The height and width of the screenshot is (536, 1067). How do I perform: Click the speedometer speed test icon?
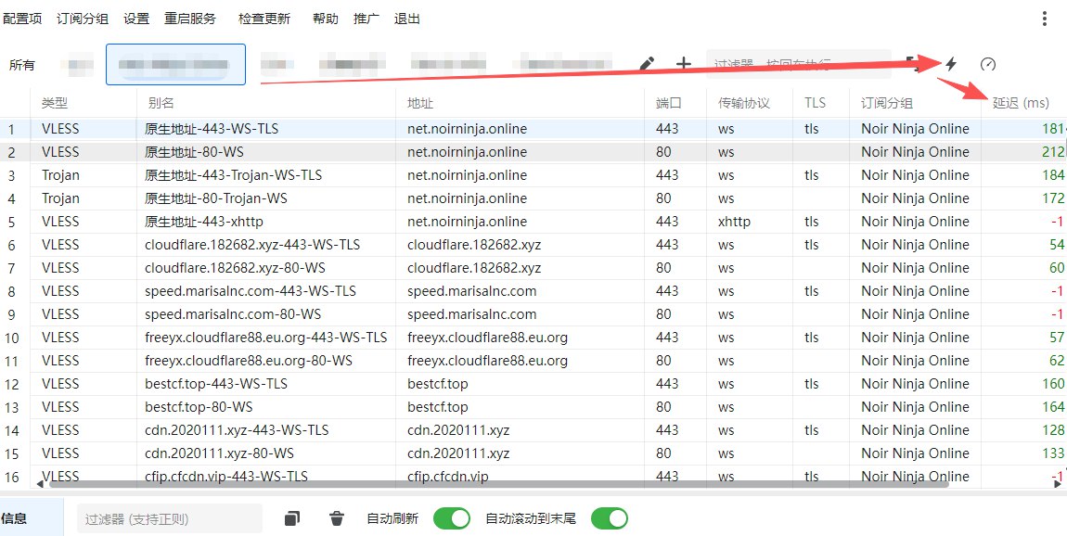pos(988,64)
